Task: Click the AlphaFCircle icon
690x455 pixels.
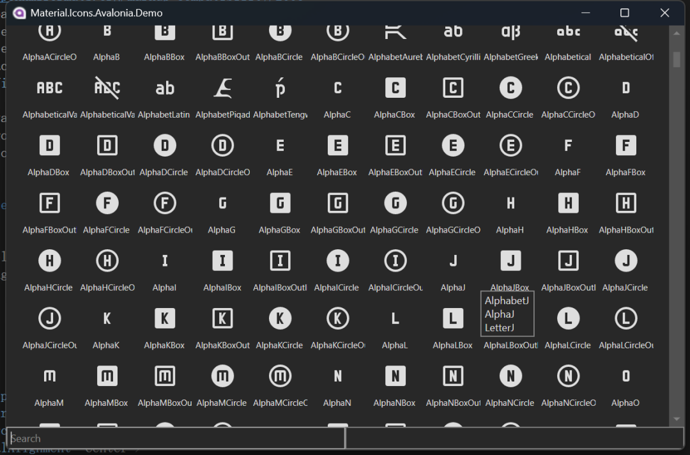Action: [107, 203]
